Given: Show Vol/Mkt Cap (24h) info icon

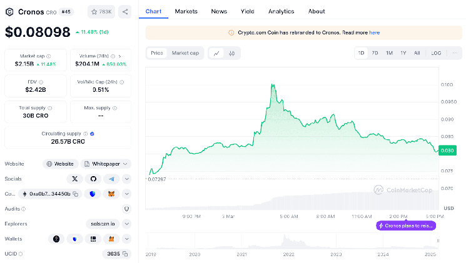Looking at the screenshot, I should pyautogui.click(x=121, y=82).
